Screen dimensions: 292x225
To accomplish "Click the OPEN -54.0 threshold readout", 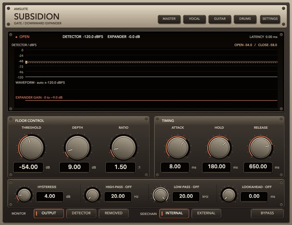I will (x=243, y=45).
